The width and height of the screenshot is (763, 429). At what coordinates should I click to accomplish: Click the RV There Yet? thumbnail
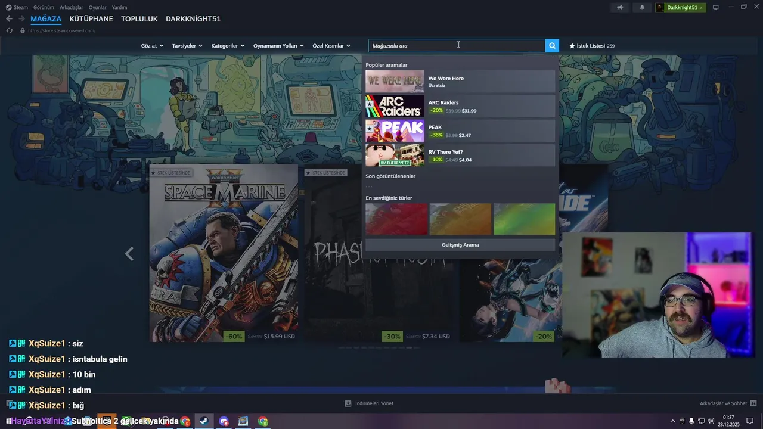tap(395, 156)
